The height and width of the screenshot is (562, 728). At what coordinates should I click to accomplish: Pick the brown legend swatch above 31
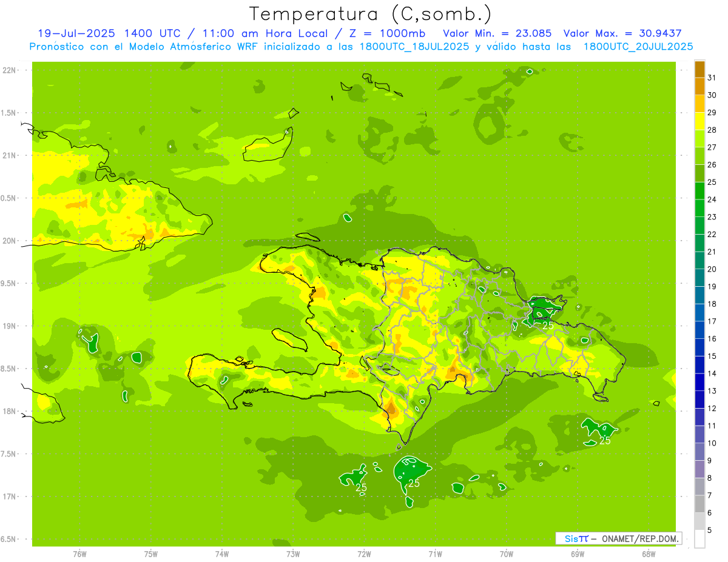(699, 69)
